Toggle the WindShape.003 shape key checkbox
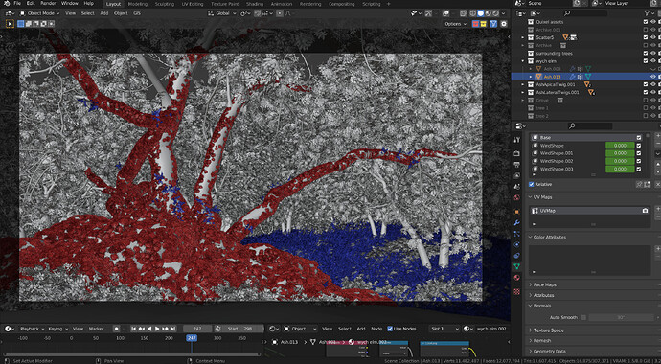The height and width of the screenshot is (364, 661). click(639, 169)
